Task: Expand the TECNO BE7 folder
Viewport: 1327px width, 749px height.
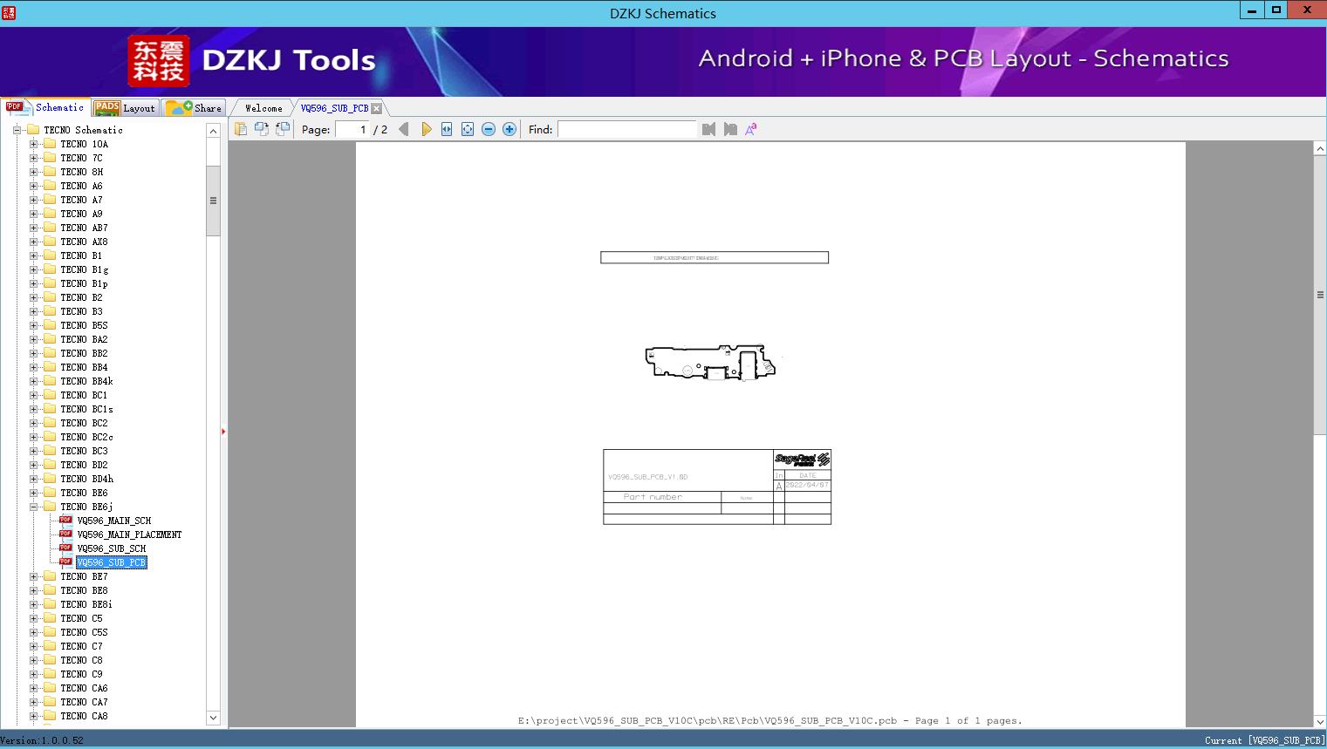Action: coord(33,576)
